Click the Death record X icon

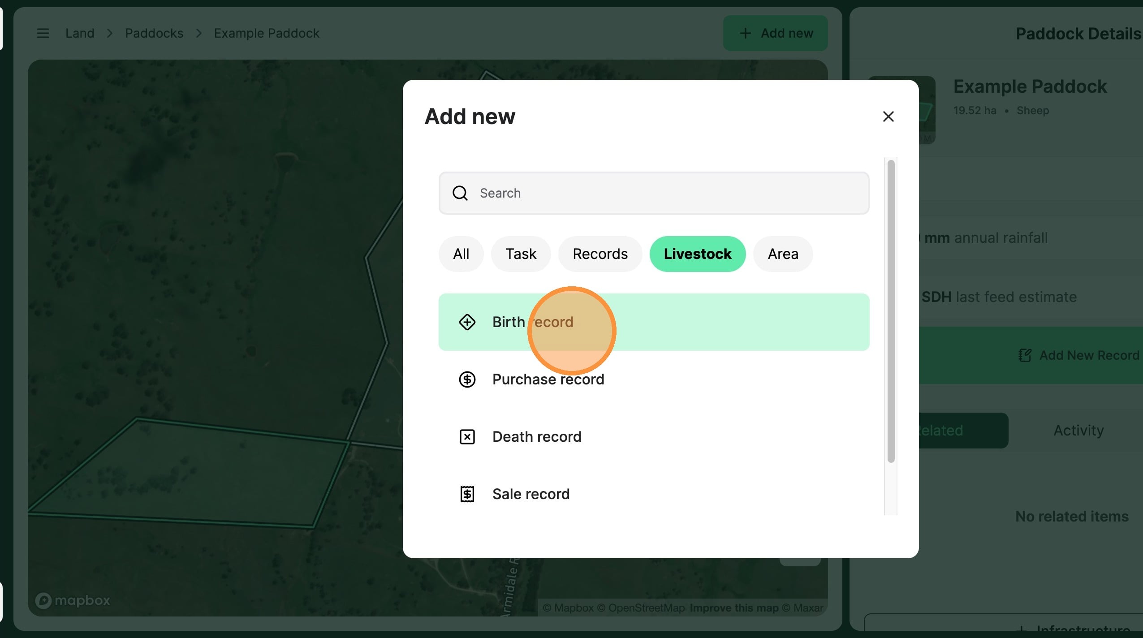[467, 437]
